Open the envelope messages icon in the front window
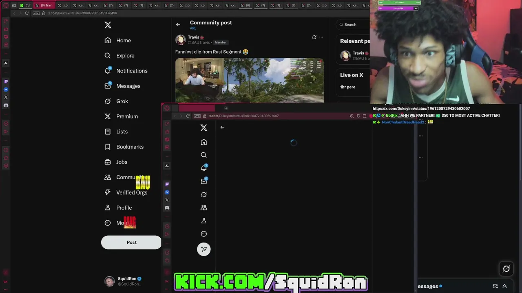Image resolution: width=522 pixels, height=293 pixels. coord(204,181)
